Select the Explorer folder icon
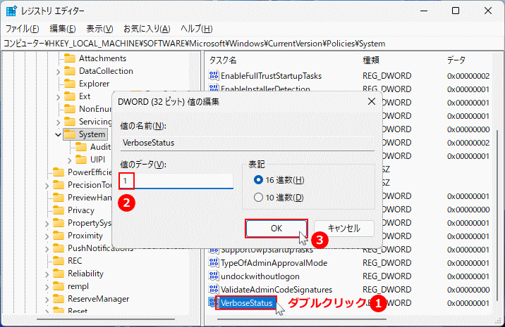 tap(70, 84)
